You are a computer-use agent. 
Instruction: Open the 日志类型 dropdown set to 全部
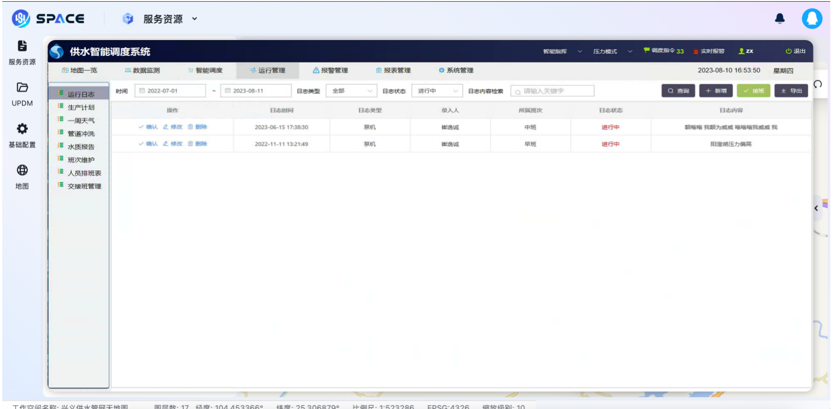coord(351,91)
